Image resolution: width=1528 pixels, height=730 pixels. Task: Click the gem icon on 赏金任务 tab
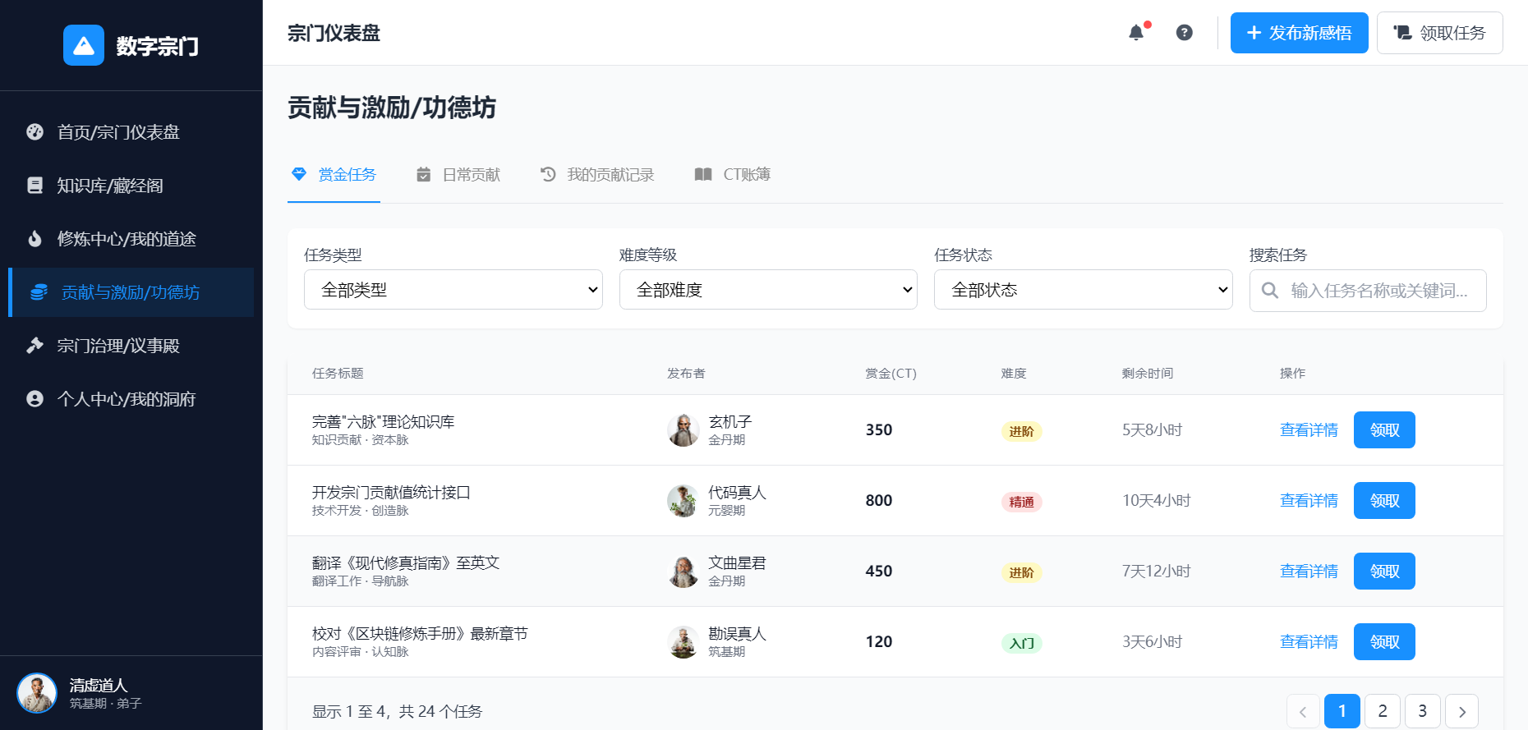(299, 174)
